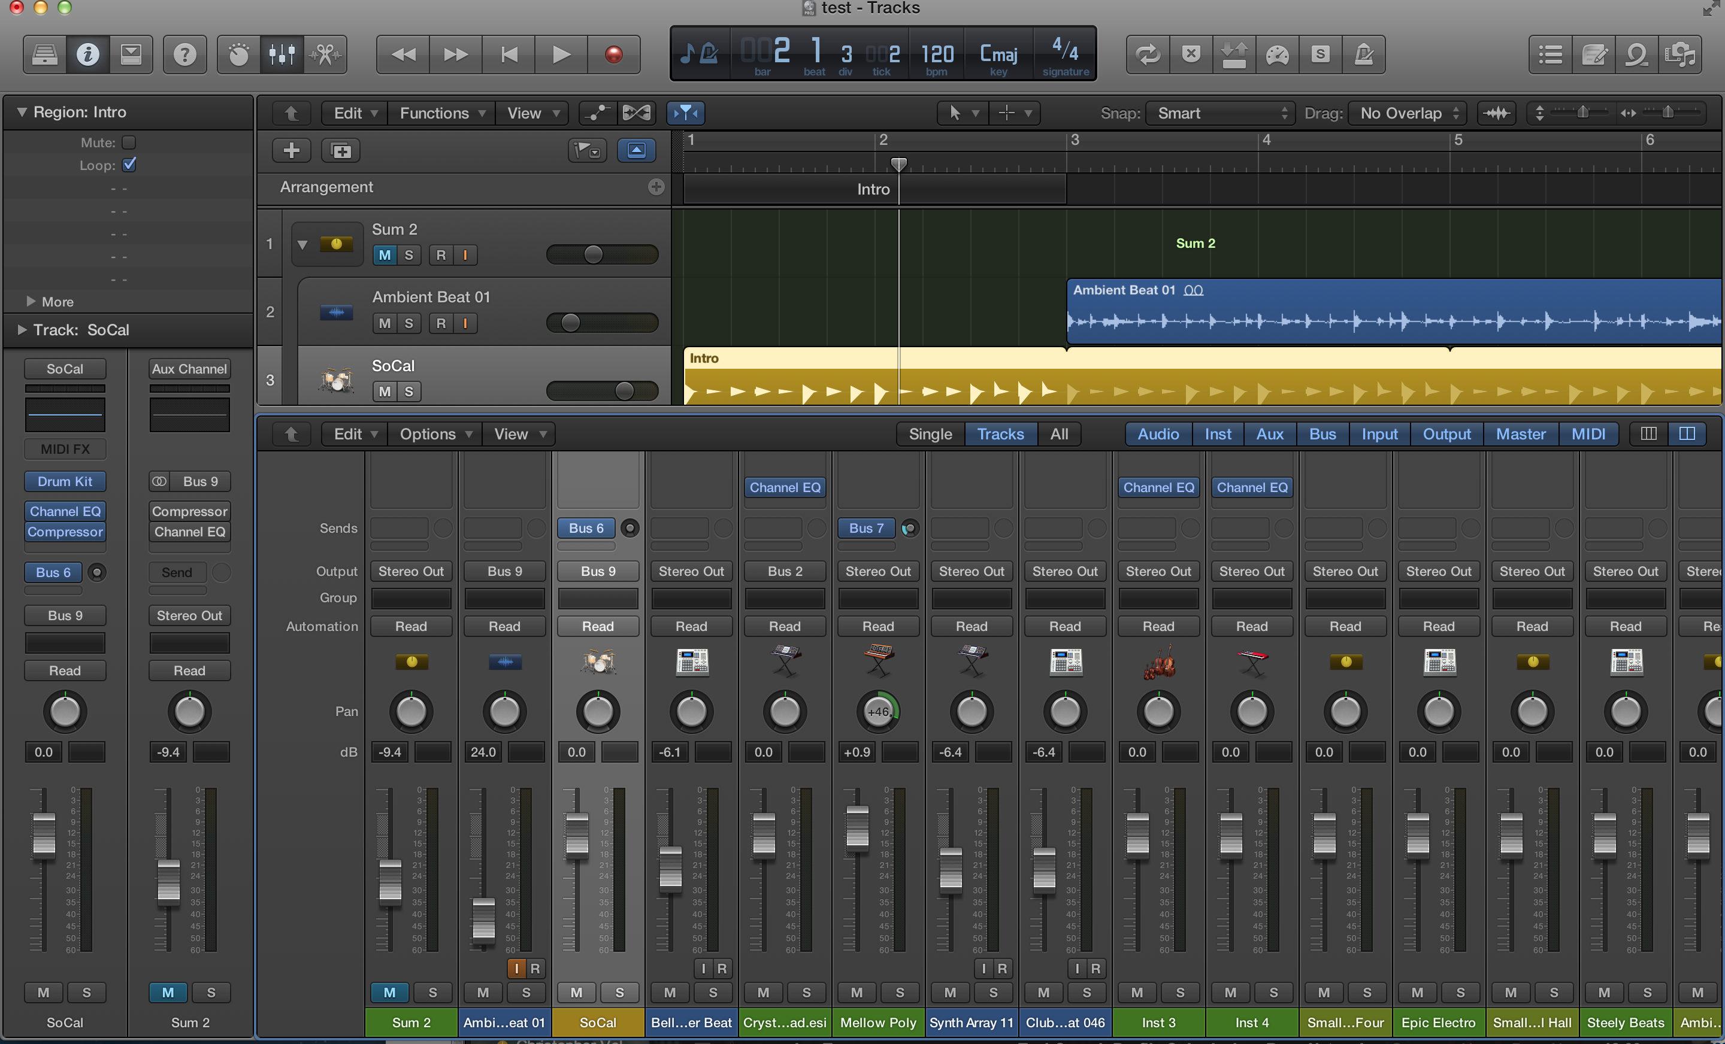Open the Smart Controls knob icon
This screenshot has height=1044, width=1725.
[x=238, y=54]
